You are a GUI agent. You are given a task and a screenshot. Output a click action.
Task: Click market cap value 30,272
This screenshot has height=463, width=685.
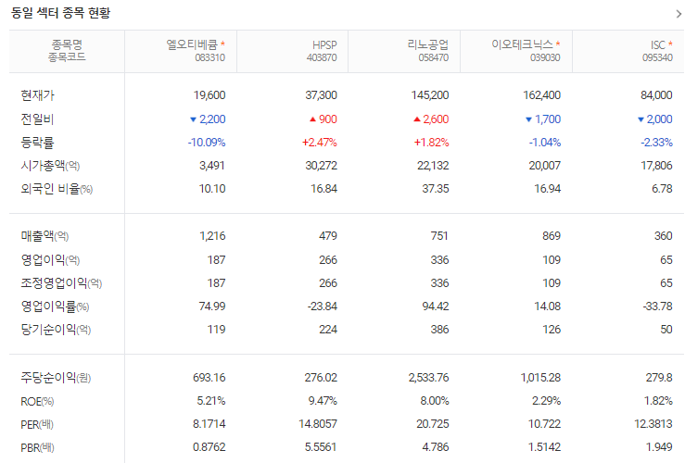321,166
